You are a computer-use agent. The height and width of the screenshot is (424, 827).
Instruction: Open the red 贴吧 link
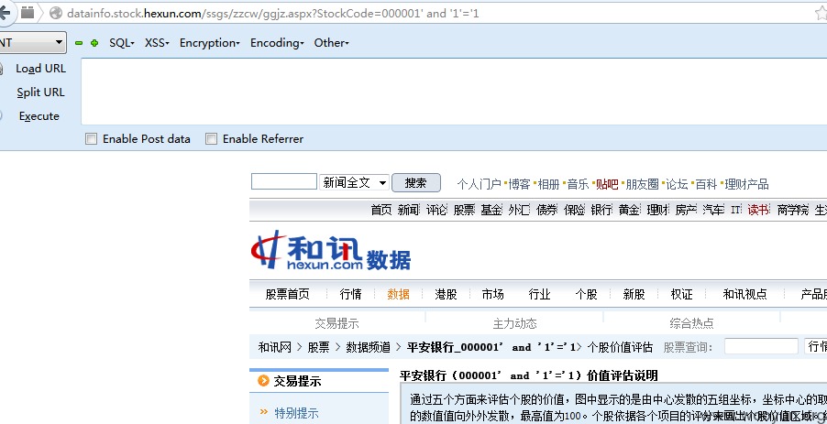click(x=607, y=184)
